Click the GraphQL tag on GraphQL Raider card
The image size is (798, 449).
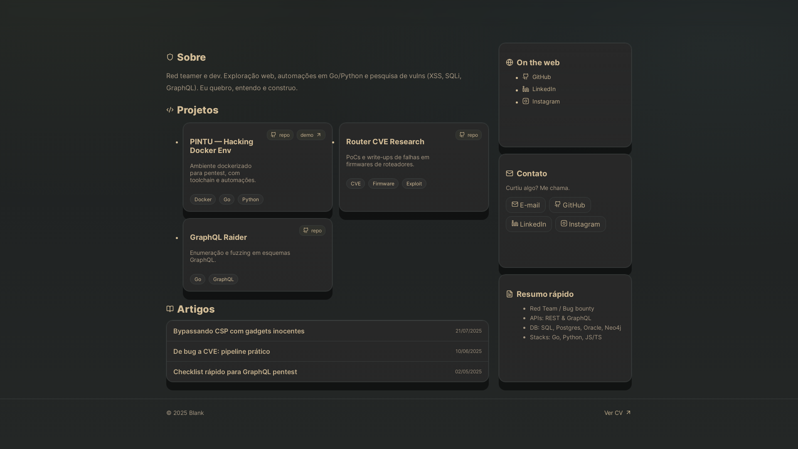click(x=223, y=279)
